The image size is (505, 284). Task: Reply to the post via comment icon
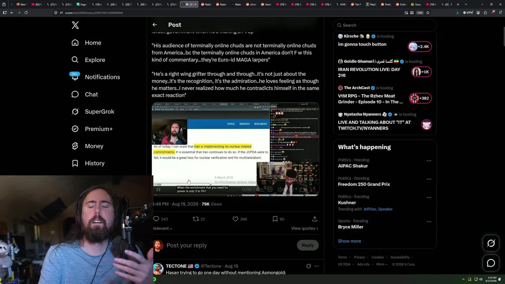coord(156,219)
